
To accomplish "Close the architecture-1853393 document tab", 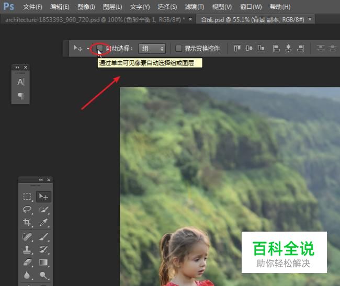I will (x=190, y=19).
